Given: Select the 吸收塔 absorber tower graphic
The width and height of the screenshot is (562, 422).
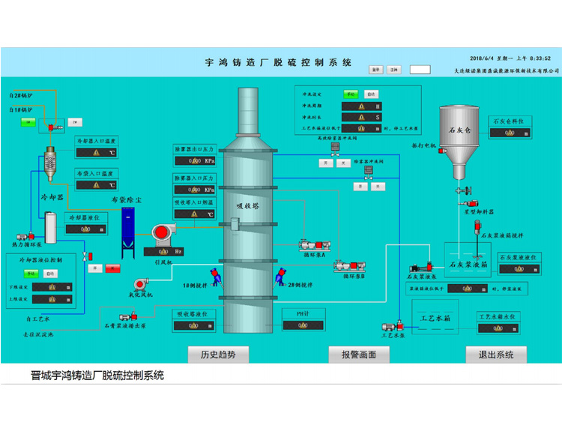Looking at the screenshot, I should click(x=248, y=211).
